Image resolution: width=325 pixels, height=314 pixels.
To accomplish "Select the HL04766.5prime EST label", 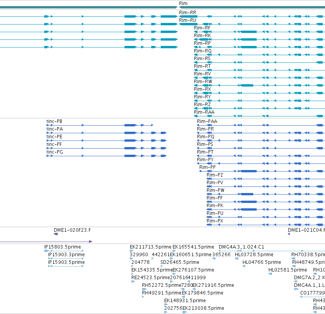I will (x=262, y=262).
